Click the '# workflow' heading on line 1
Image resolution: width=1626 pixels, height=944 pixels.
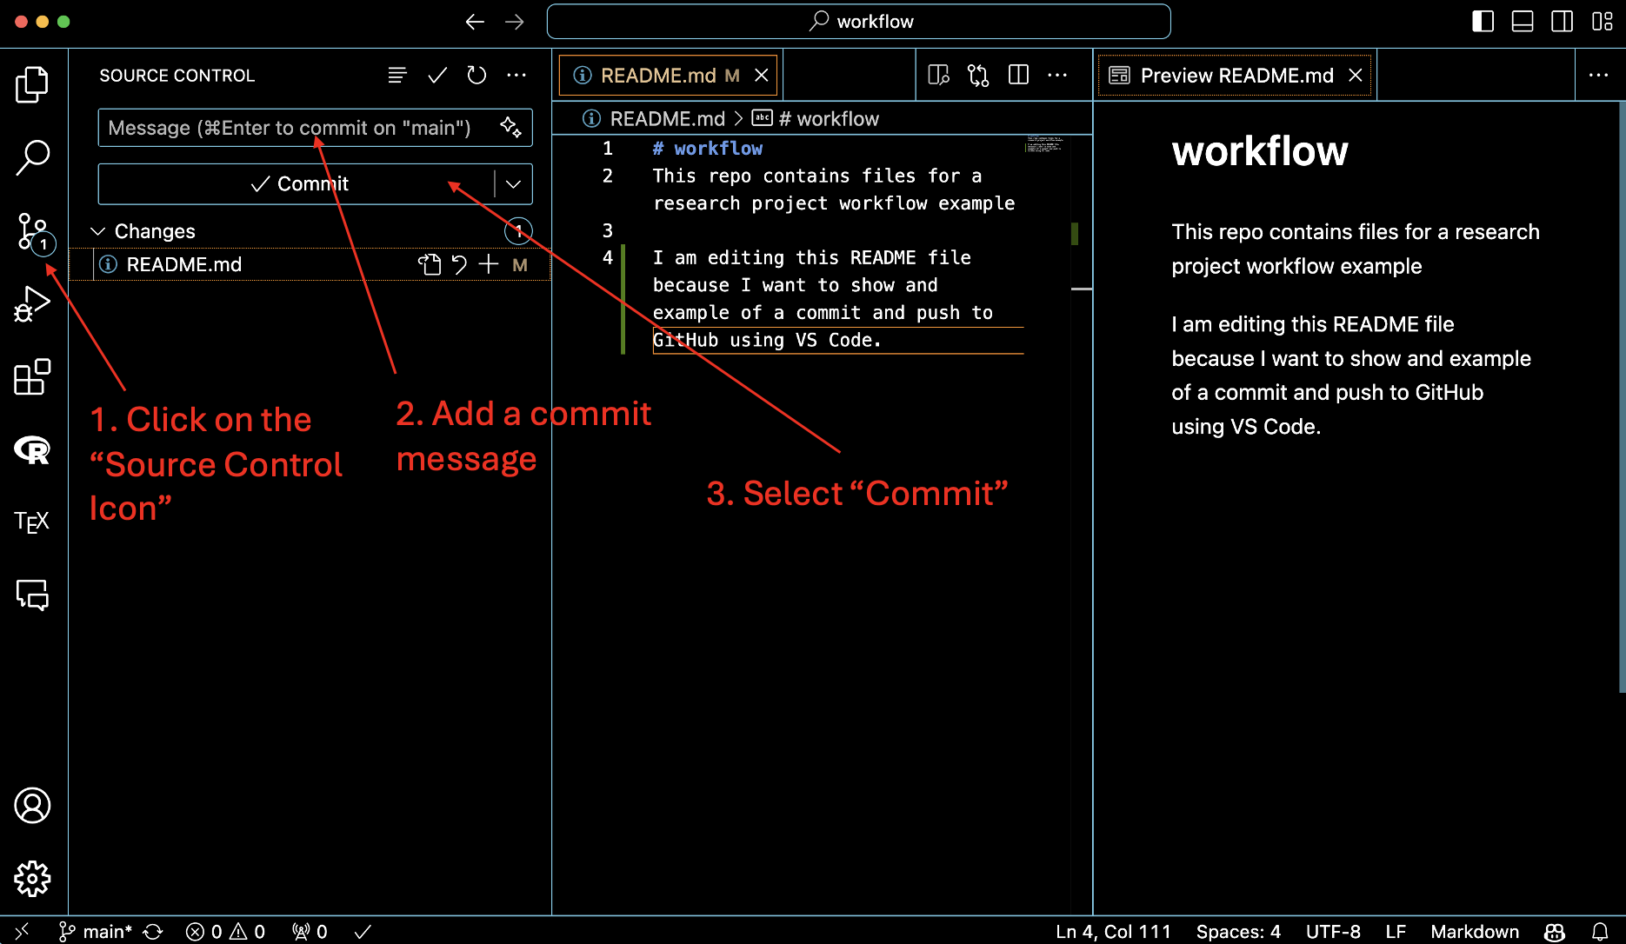pos(708,149)
